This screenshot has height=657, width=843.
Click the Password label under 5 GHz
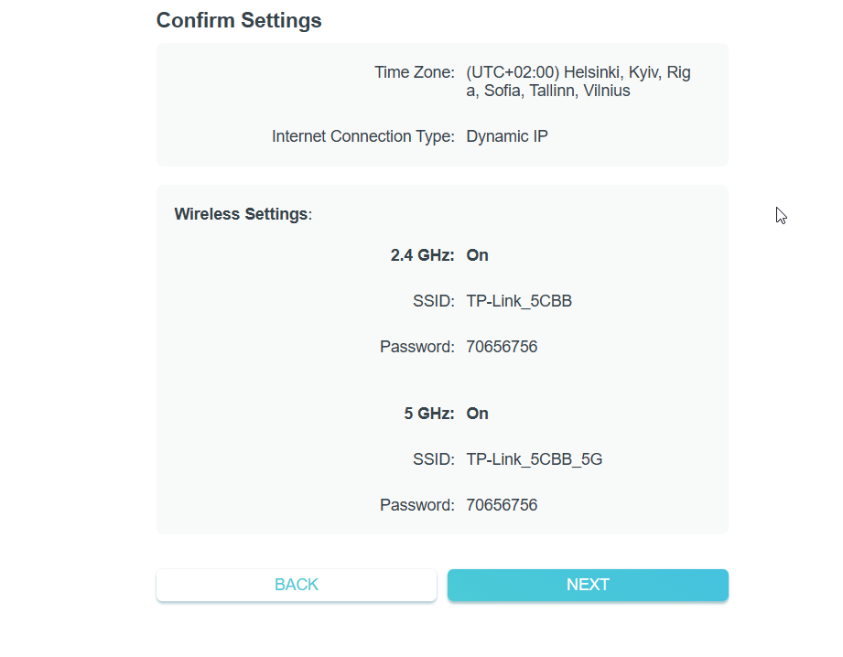point(416,505)
